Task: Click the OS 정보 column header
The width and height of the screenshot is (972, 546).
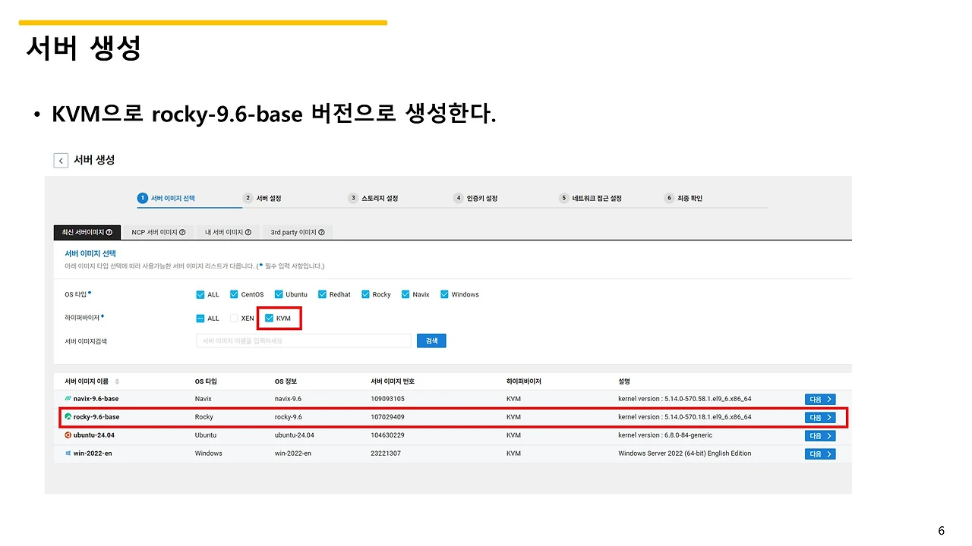Action: coord(286,381)
